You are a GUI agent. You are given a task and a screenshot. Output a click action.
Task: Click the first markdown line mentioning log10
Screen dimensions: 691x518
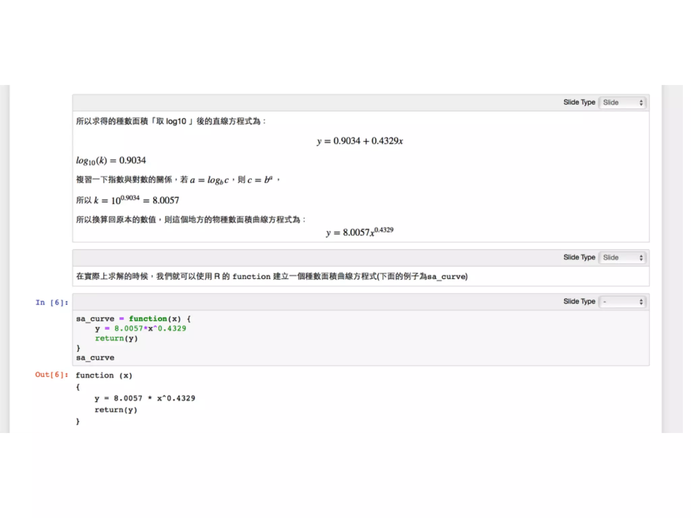point(170,121)
